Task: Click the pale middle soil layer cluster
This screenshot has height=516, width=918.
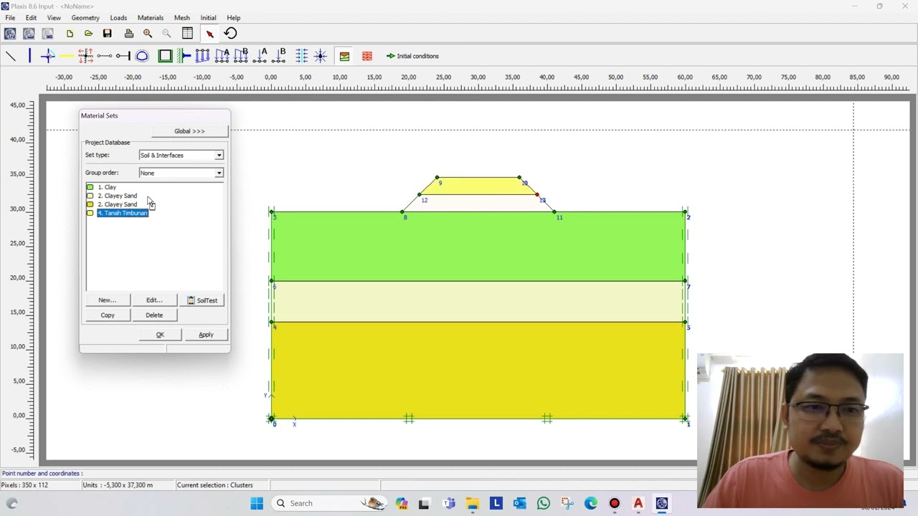Action: click(x=478, y=301)
